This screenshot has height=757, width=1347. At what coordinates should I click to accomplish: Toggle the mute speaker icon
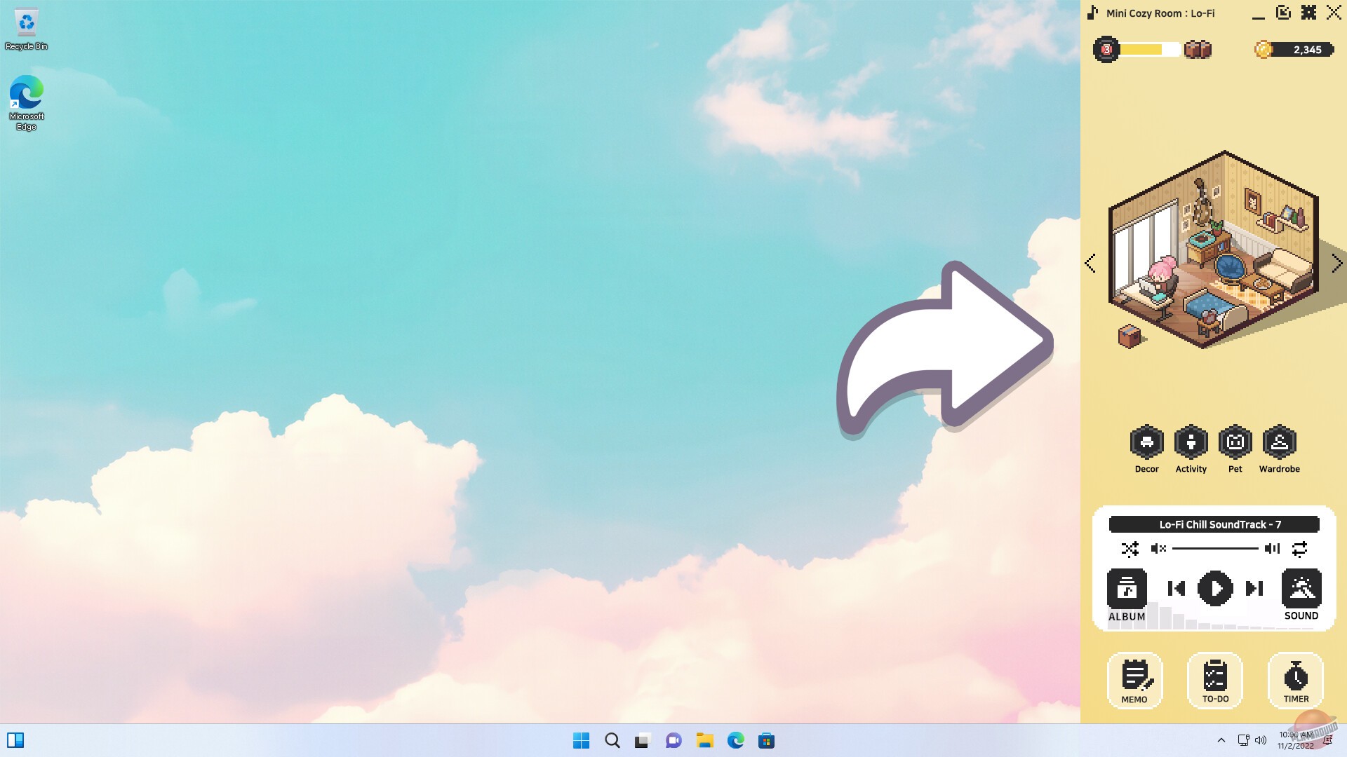coord(1158,549)
